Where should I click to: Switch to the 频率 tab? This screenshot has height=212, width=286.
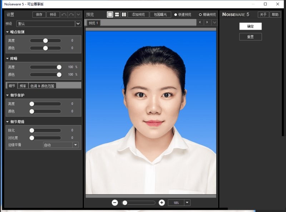tap(23, 86)
